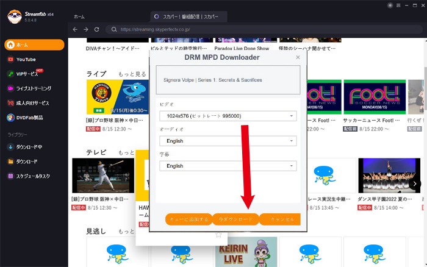
Task: Click the adult services icon
Action: point(10,103)
